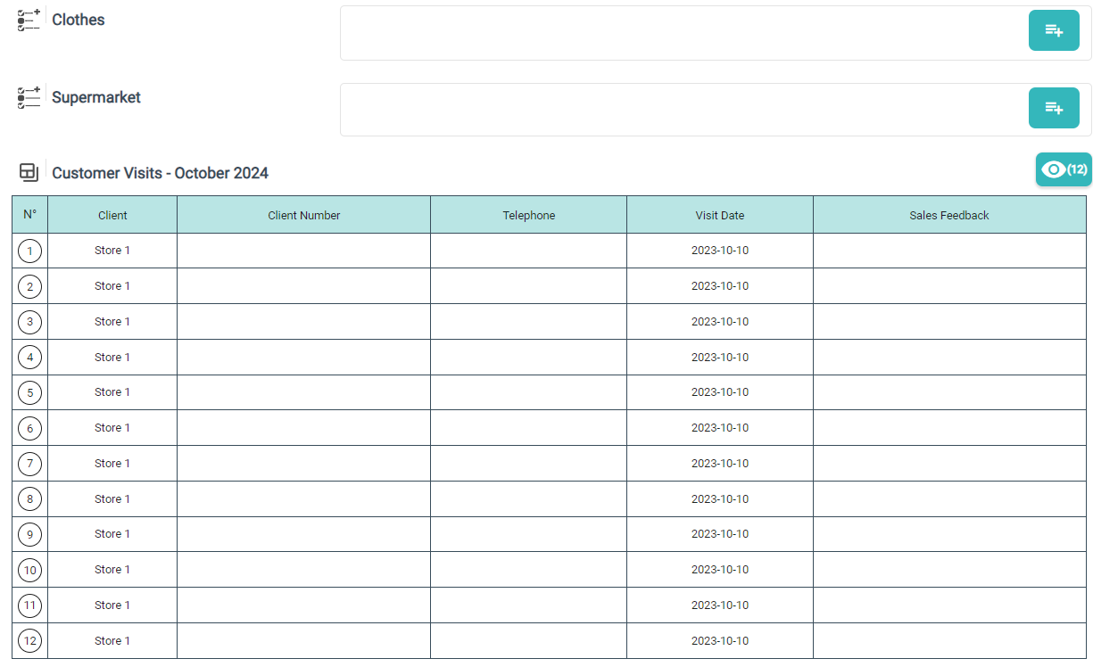The height and width of the screenshot is (667, 1093).
Task: Click the Telephone column header
Action: (x=528, y=215)
